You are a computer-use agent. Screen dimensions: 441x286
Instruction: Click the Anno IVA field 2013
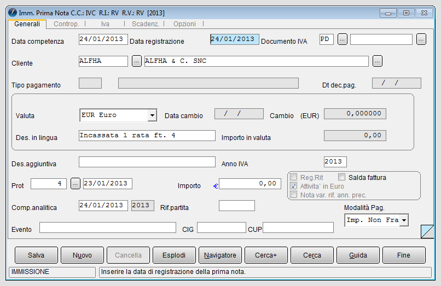[x=335, y=162]
